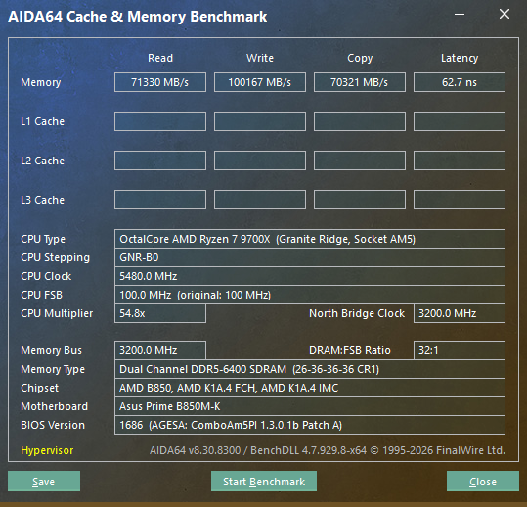Viewport: 527px width, 507px height.
Task: Click the Memory Copy result box
Action: tap(360, 82)
